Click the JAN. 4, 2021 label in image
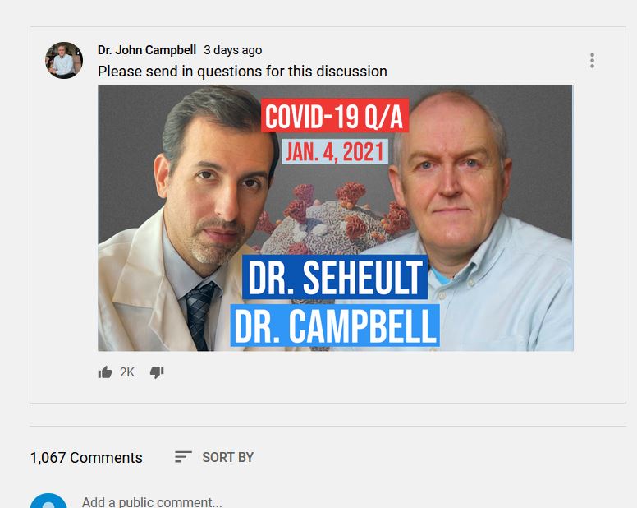Viewport: 637px width, 508px height. (x=335, y=151)
